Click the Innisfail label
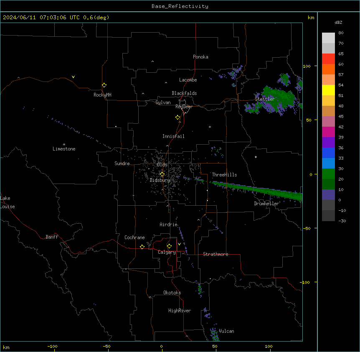The width and height of the screenshot is (360, 352). coord(174,136)
